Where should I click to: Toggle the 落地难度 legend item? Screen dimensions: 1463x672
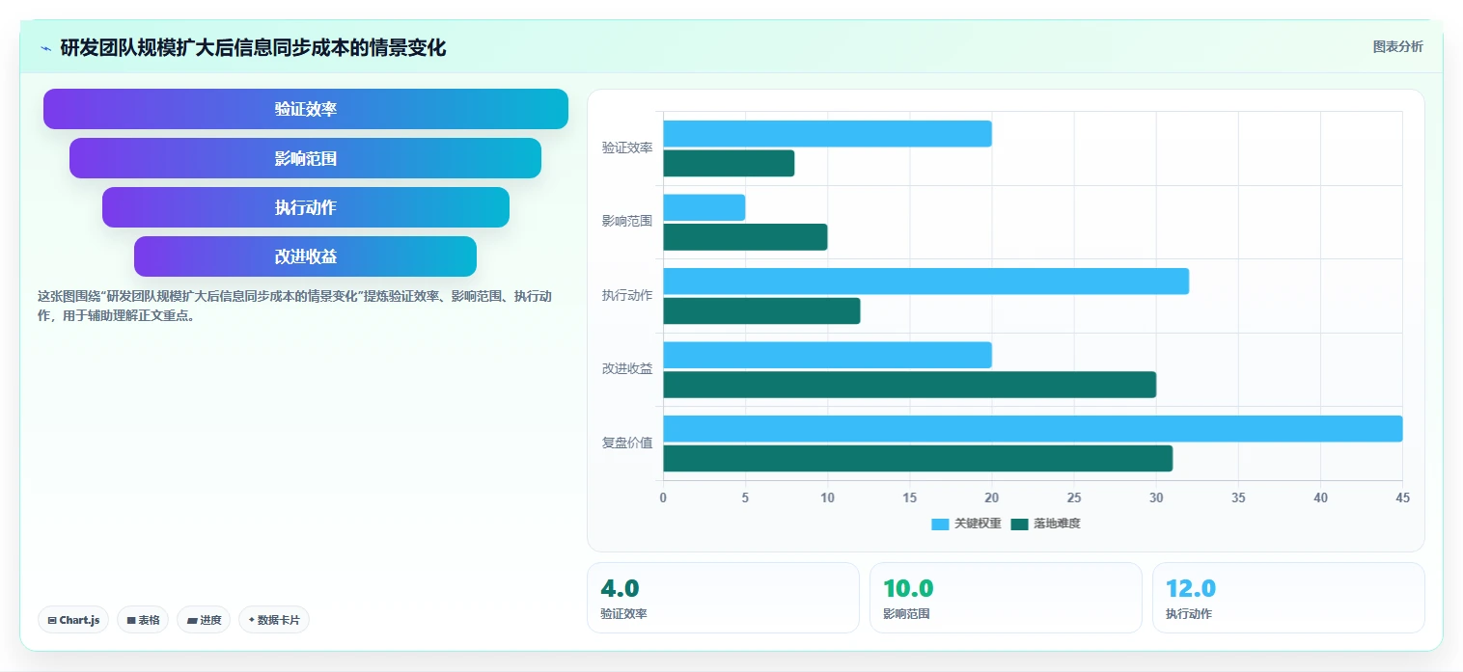pyautogui.click(x=1045, y=524)
